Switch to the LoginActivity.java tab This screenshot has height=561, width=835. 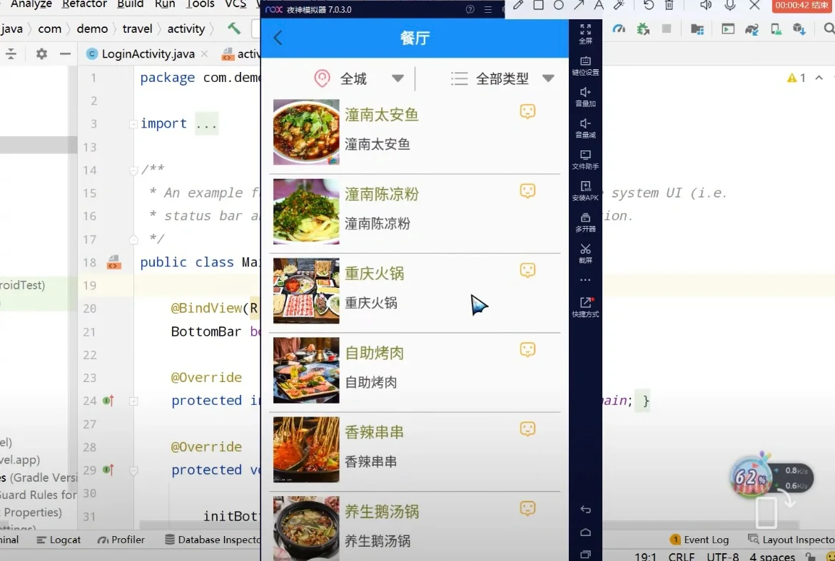146,53
